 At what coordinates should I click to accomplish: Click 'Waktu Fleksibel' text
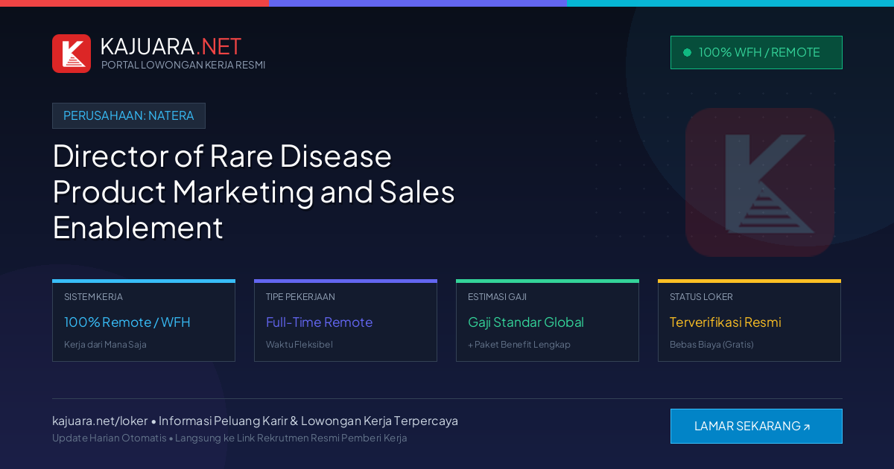pyautogui.click(x=299, y=345)
